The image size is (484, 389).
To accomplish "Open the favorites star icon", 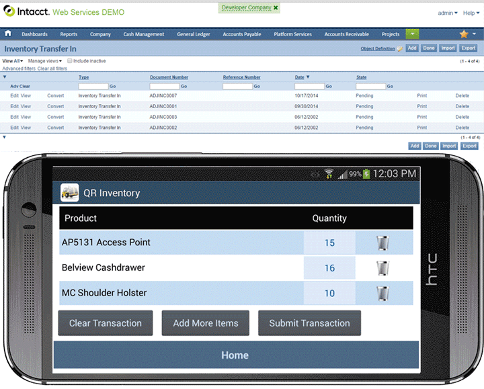I will 464,34.
